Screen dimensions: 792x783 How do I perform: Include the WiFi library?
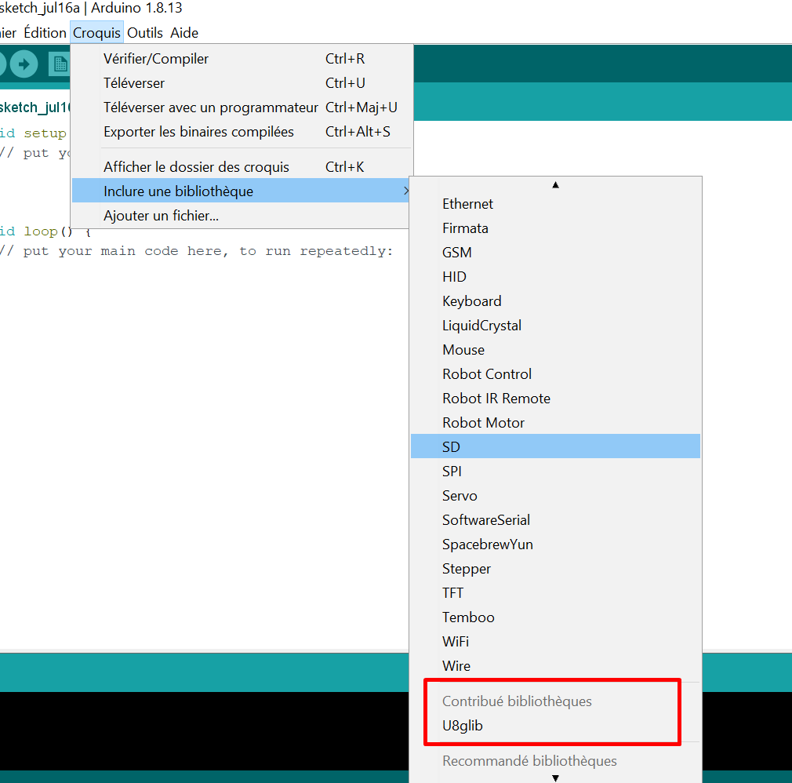point(556,641)
